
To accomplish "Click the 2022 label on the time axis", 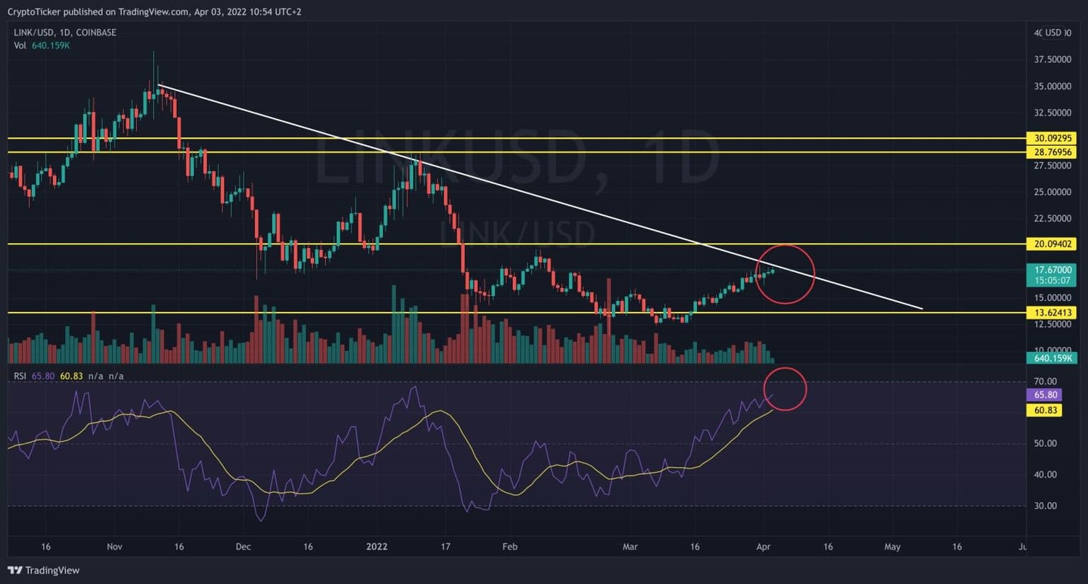I will coord(377,546).
